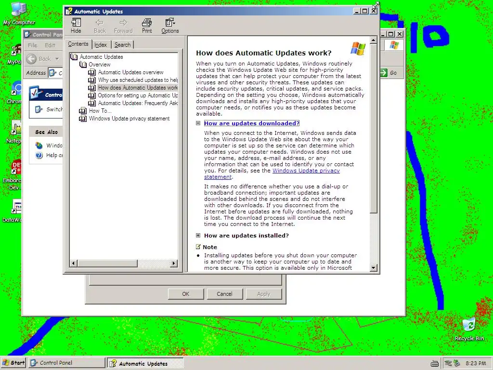This screenshot has height=370, width=493.
Task: Click Windows Update icon under See Also
Action: [x=39, y=145]
